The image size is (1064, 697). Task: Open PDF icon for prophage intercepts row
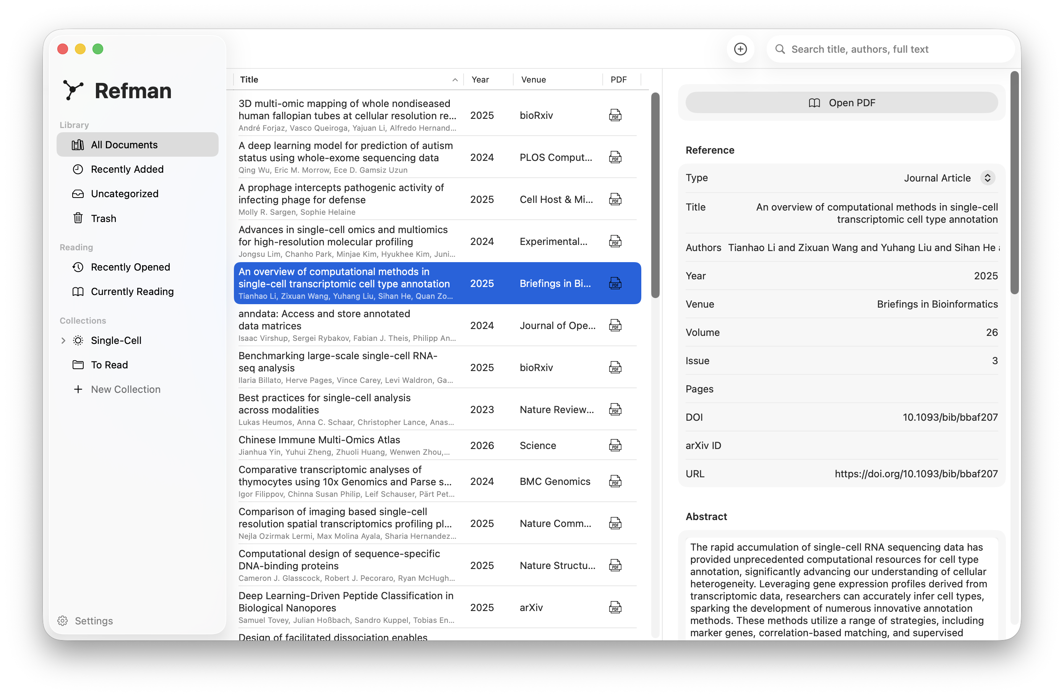(615, 199)
